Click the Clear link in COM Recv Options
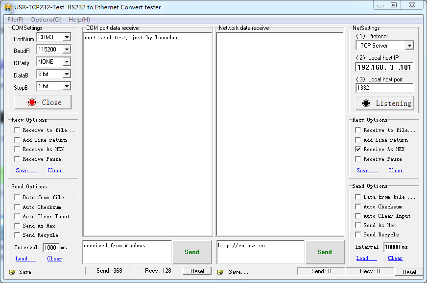Viewport: 427px width, 283px height. [55, 171]
